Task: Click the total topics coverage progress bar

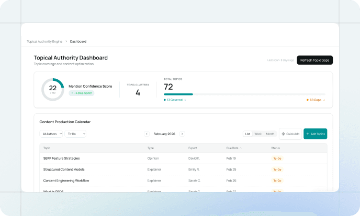Action: (244, 94)
